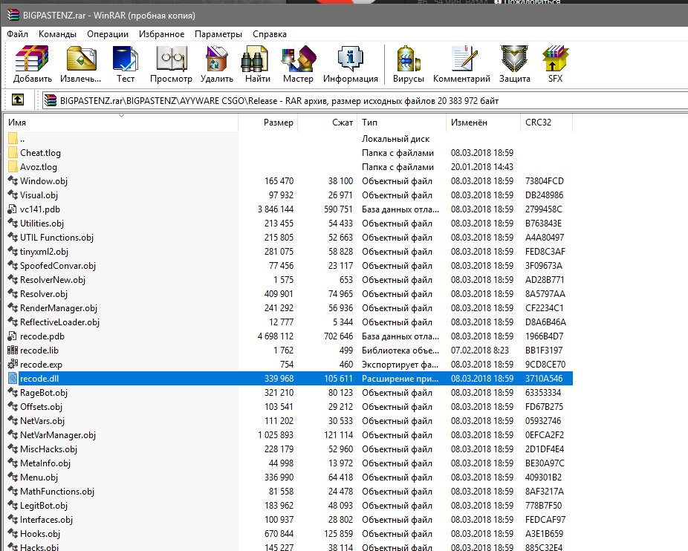The width and height of the screenshot is (688, 551).
Task: Click the CRC32 value 3710A546
Action: 544,379
